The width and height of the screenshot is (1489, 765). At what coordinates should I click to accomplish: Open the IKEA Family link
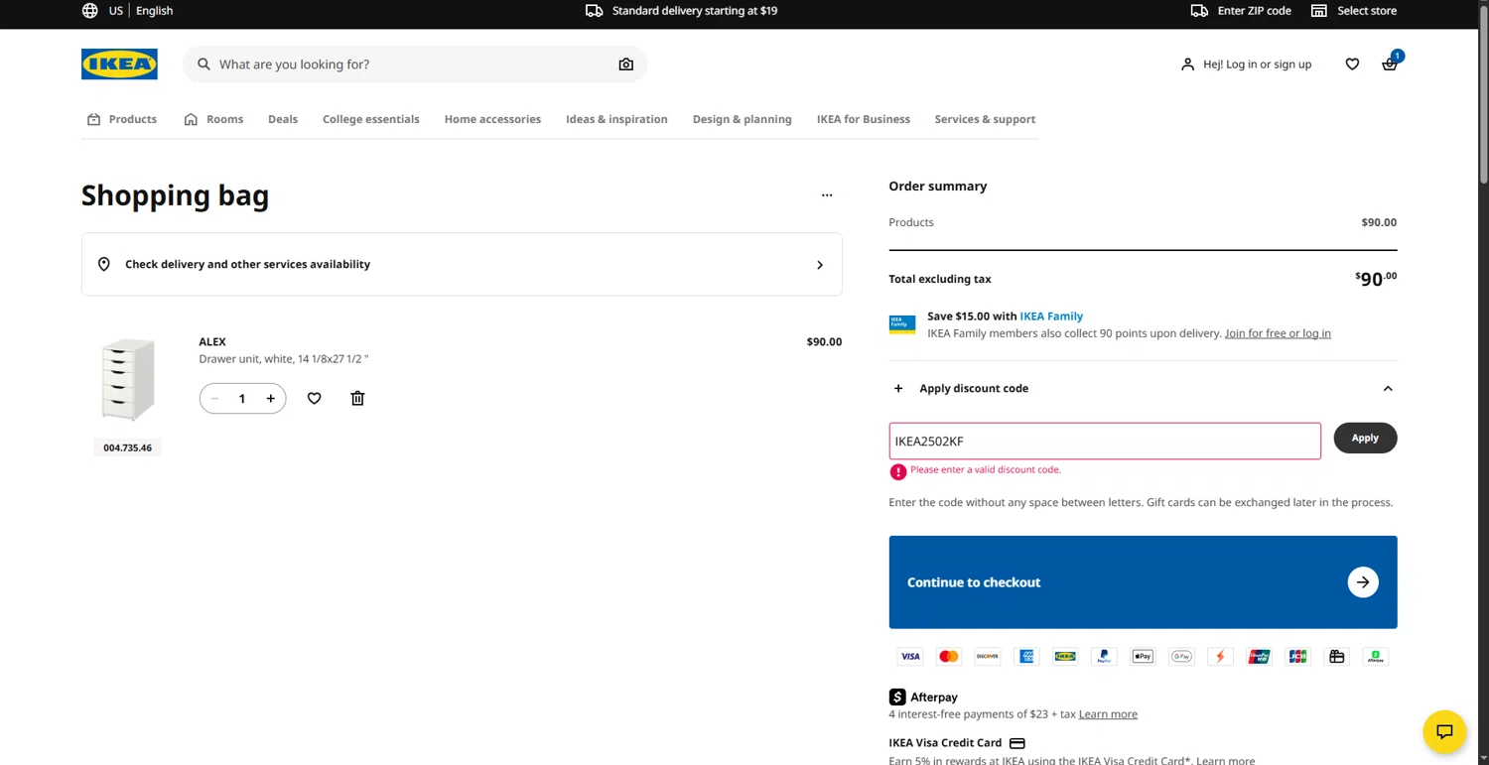(1051, 317)
